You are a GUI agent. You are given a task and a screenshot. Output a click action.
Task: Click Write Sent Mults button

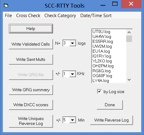[x=31, y=59]
